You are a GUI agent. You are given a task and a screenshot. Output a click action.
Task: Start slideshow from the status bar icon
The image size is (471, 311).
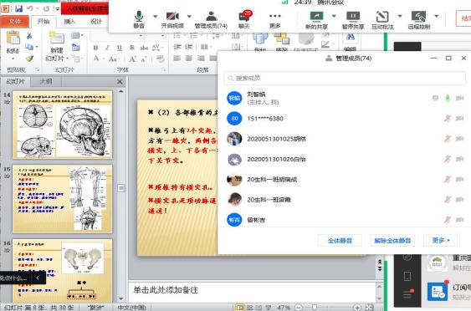click(268, 308)
